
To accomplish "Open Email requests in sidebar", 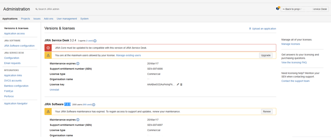I will (x=12, y=63).
